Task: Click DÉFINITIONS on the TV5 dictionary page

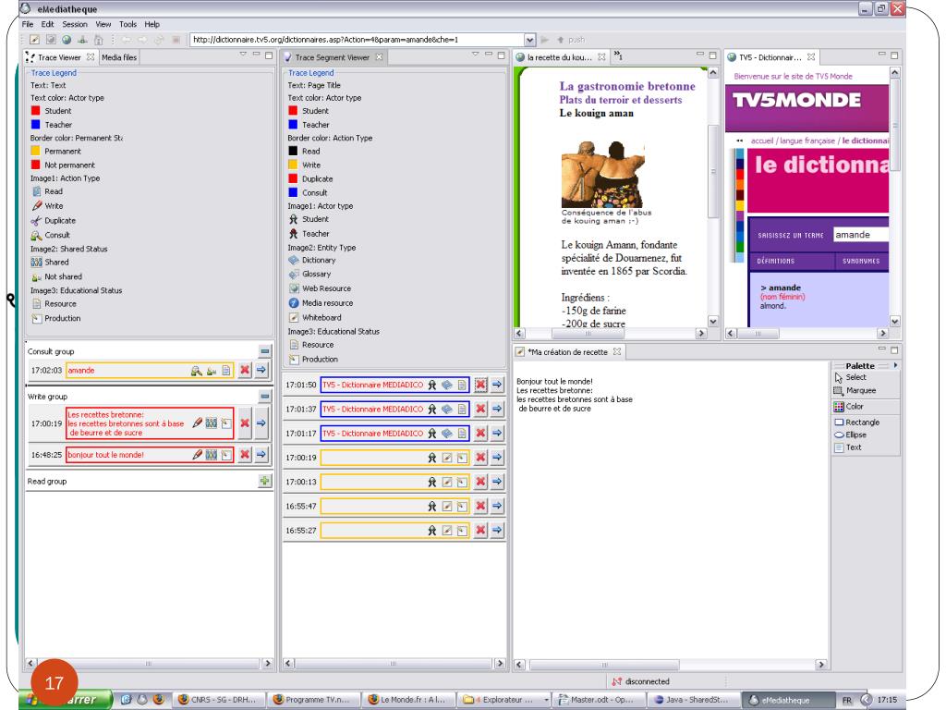Action: [776, 261]
